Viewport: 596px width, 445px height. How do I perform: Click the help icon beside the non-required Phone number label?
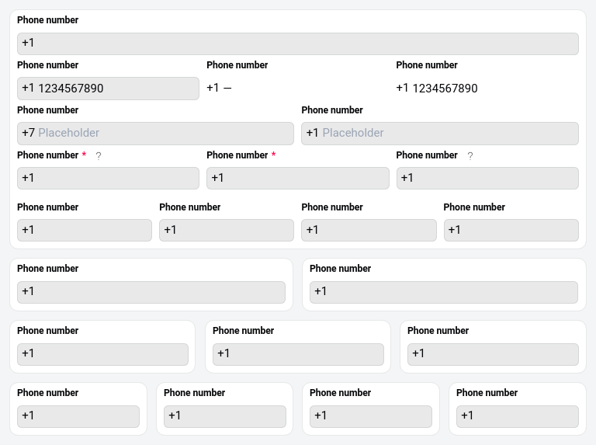pos(470,155)
